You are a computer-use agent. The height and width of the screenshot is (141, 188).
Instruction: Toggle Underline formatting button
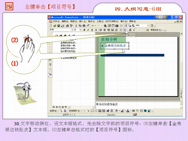point(92,30)
